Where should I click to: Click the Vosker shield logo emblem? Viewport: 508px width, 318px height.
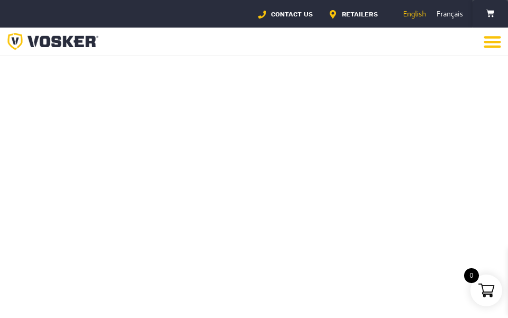[15, 41]
